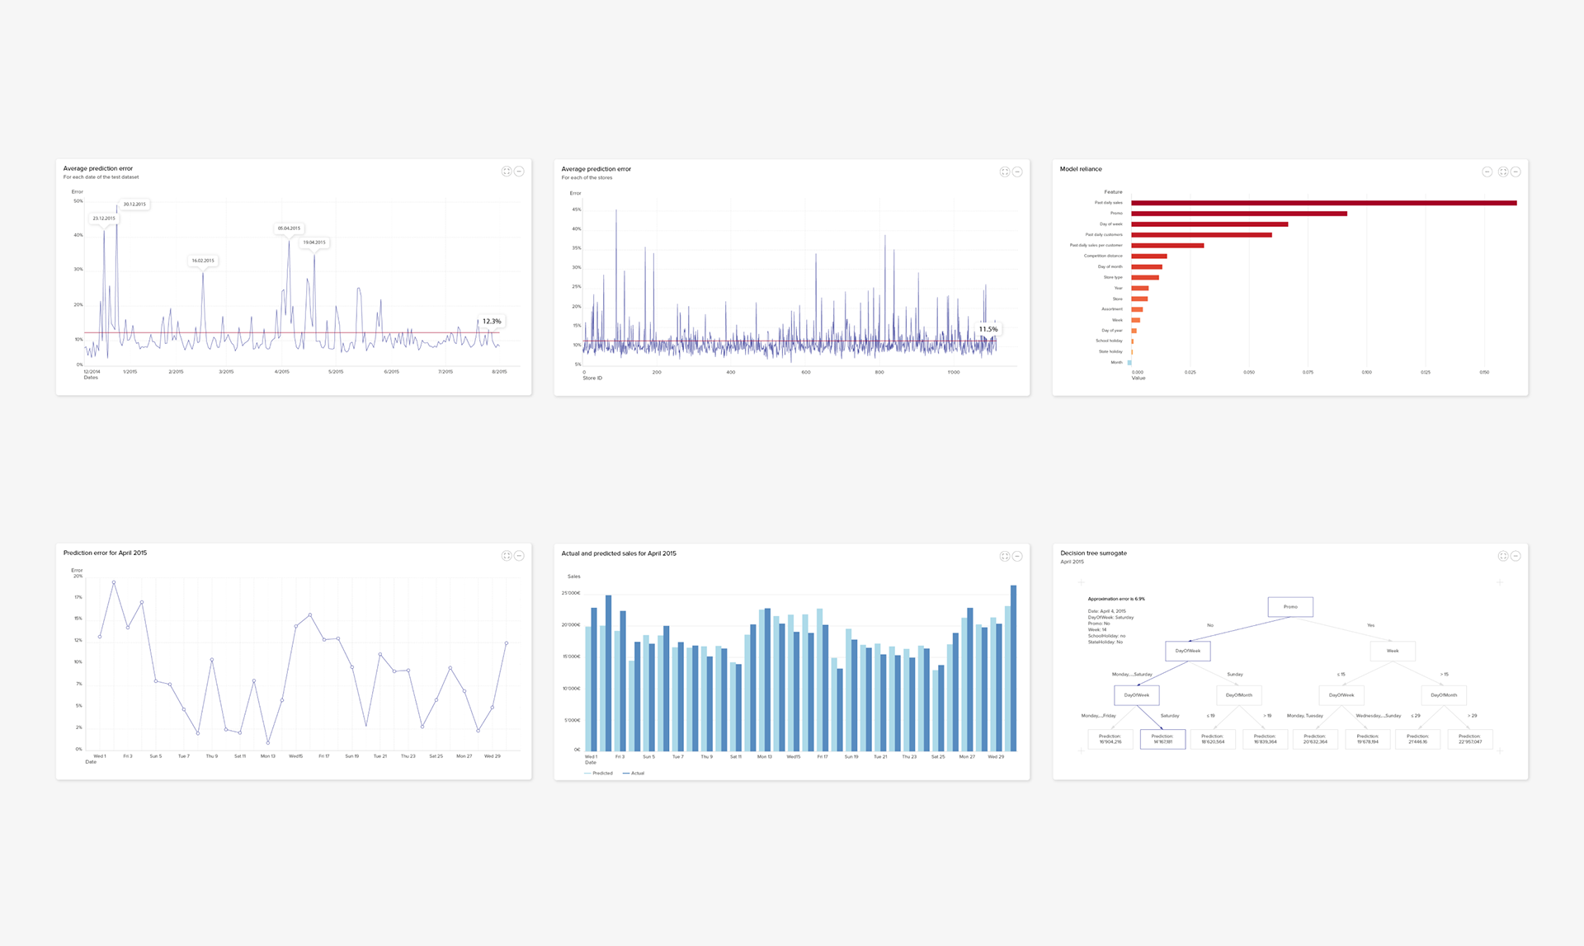Image resolution: width=1584 pixels, height=946 pixels.
Task: Expand date prediction error chart to fullscreen
Action: point(507,172)
